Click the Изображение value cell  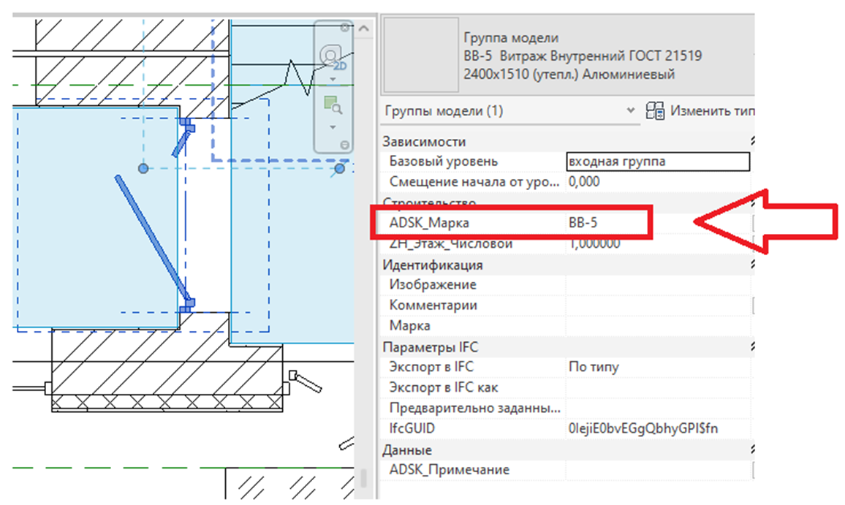tap(658, 284)
